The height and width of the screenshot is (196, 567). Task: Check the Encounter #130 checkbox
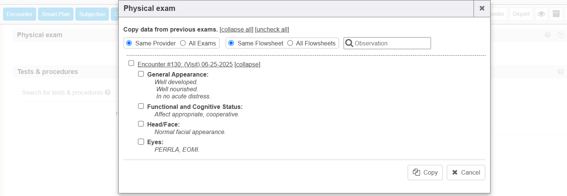131,63
